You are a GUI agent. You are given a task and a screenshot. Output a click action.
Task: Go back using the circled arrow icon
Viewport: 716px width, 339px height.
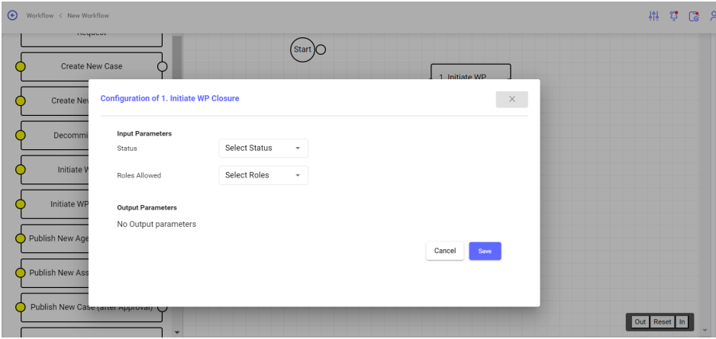12,15
